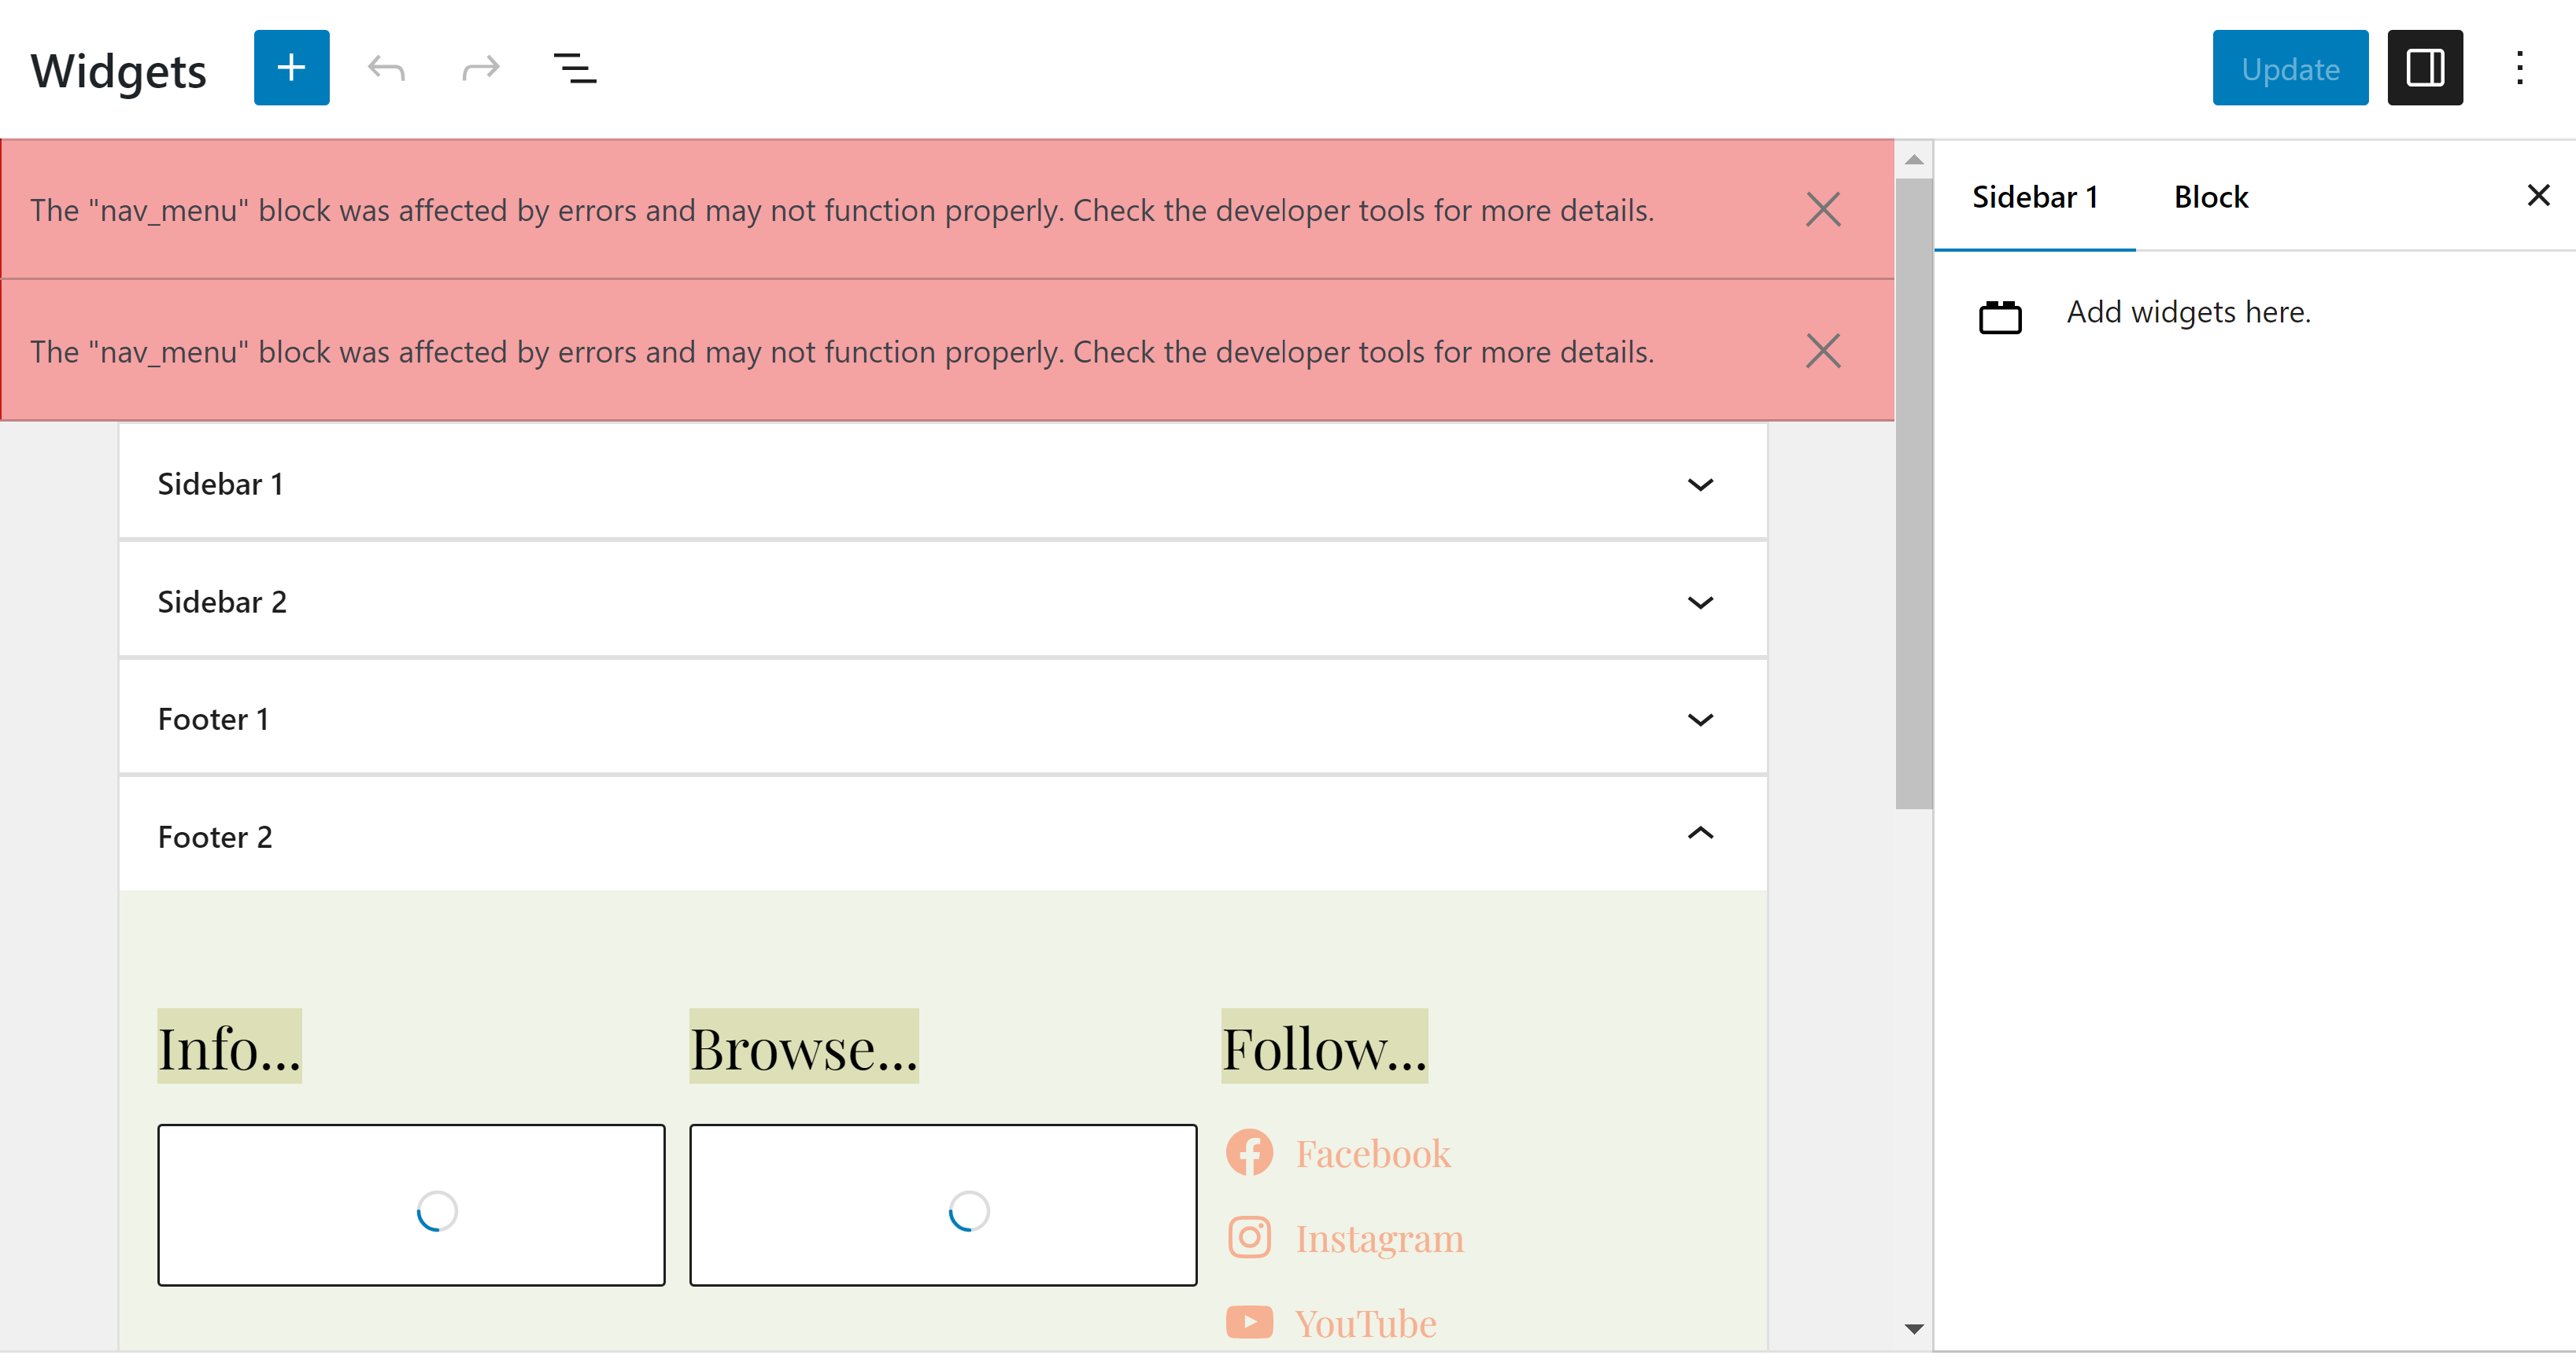The height and width of the screenshot is (1359, 2576).
Task: Collapse the Footer 2 widget area
Action: click(1700, 834)
